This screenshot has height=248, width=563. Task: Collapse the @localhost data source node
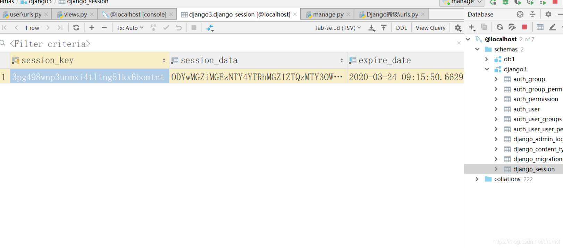coord(468,39)
